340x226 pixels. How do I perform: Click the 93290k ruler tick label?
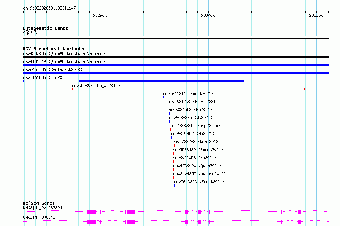[100, 15]
